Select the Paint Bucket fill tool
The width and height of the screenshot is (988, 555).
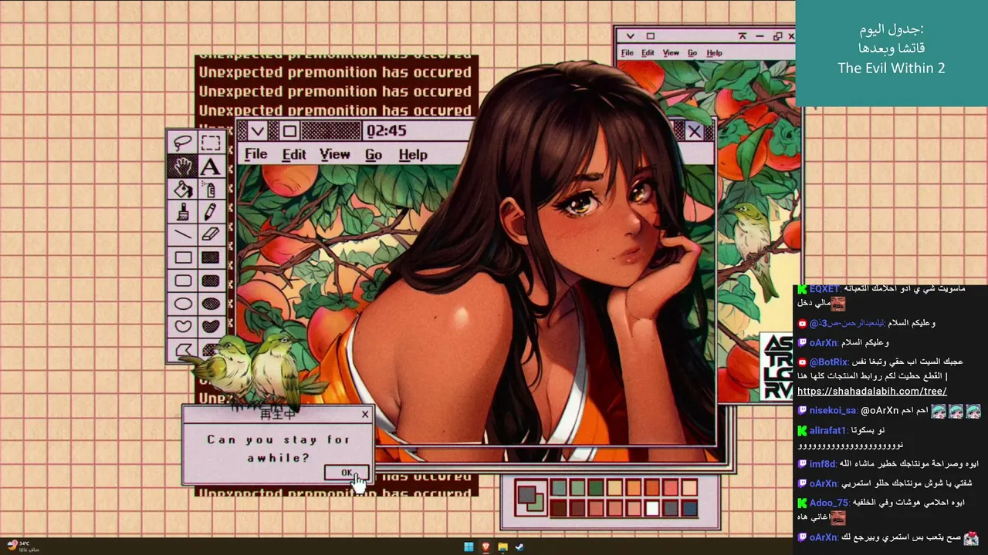click(x=183, y=189)
